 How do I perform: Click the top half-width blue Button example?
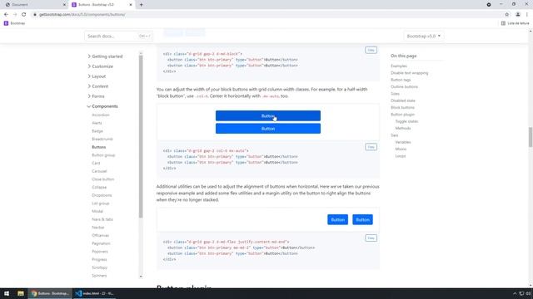tap(268, 115)
